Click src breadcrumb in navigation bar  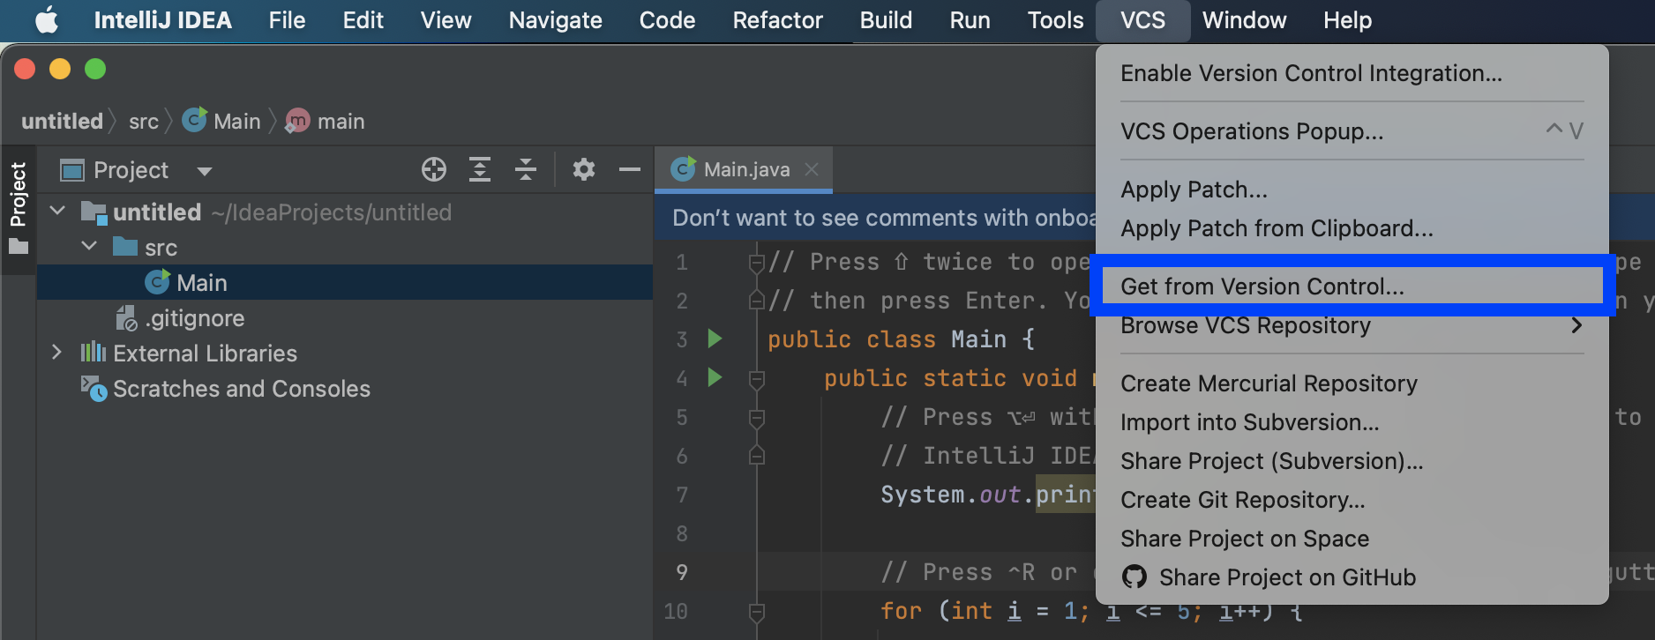click(x=144, y=121)
